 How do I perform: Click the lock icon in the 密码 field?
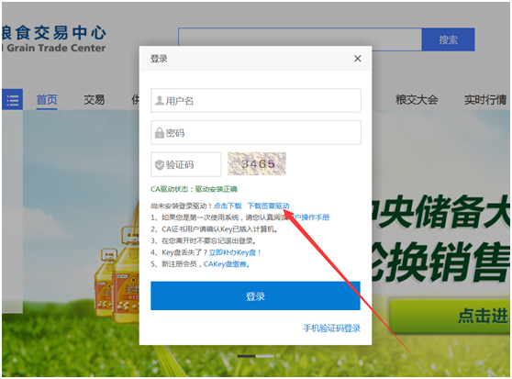point(160,133)
